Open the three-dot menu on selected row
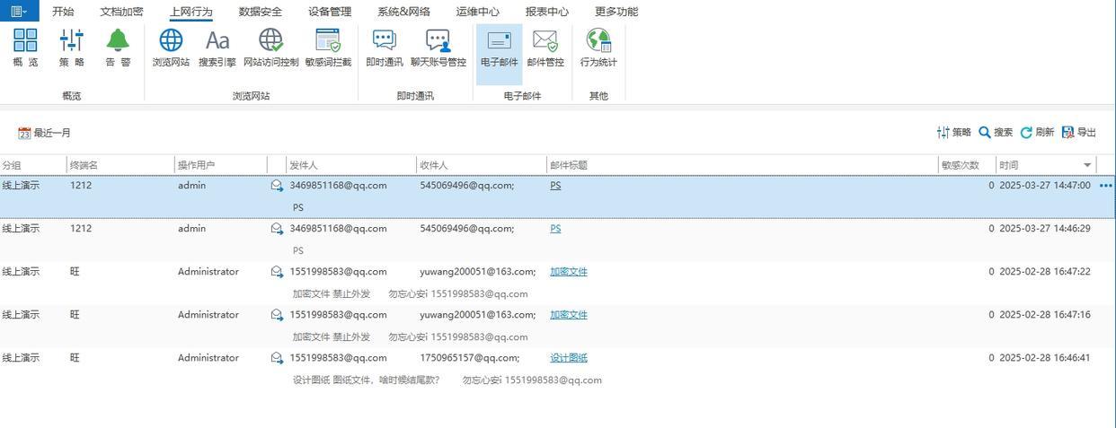 (x=1105, y=186)
